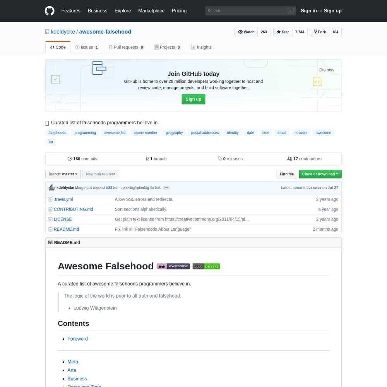Image resolution: width=387 pixels, height=387 pixels.
Task: Select the identity topic tag
Action: pyautogui.click(x=233, y=133)
